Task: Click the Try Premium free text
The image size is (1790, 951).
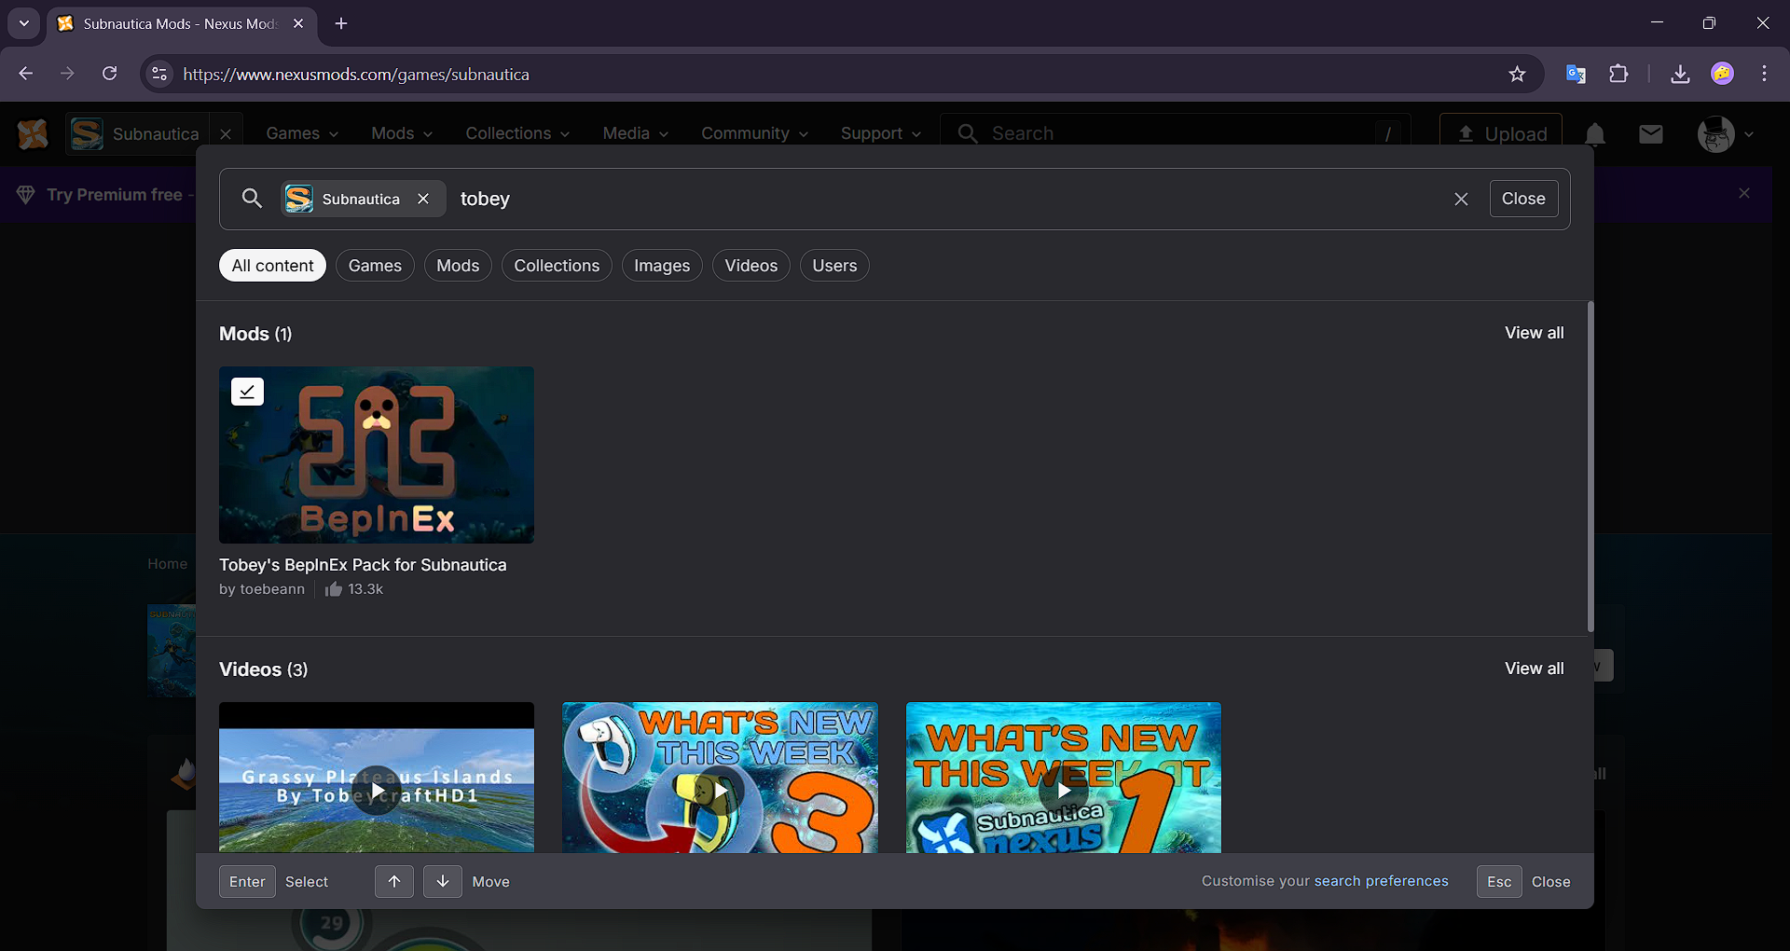Action: (115, 195)
